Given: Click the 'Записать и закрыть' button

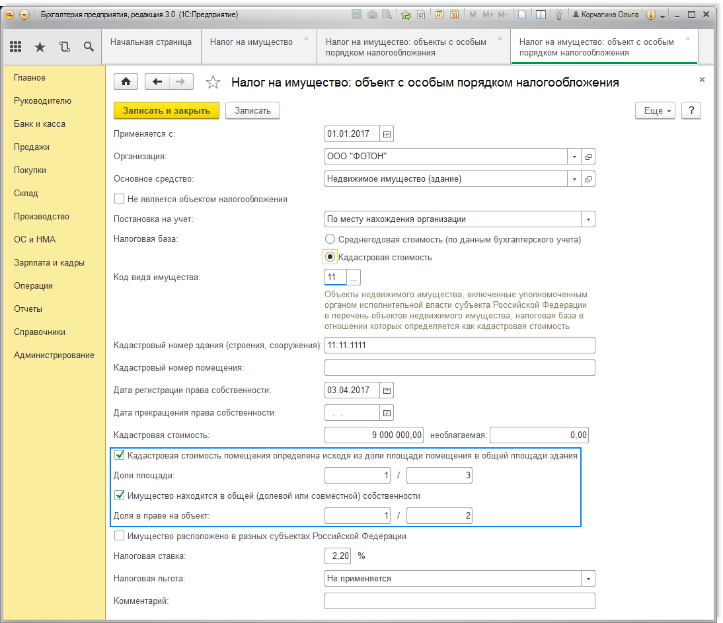Looking at the screenshot, I should pyautogui.click(x=167, y=111).
